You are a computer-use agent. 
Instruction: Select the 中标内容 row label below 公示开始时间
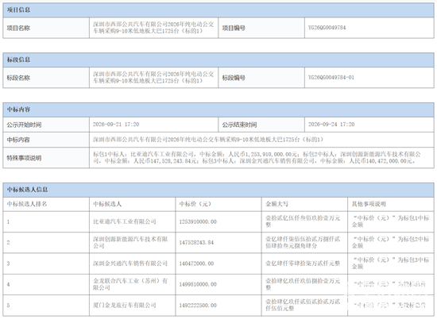[x=46, y=140]
